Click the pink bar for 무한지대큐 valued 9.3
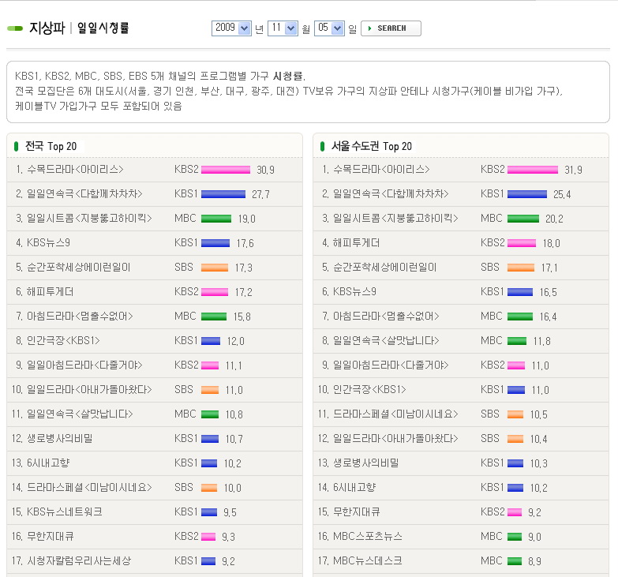Screen dimensions: 618x577 [x=208, y=537]
